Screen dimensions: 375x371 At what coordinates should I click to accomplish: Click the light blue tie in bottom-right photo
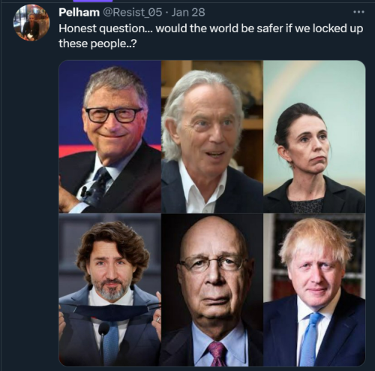click(309, 339)
